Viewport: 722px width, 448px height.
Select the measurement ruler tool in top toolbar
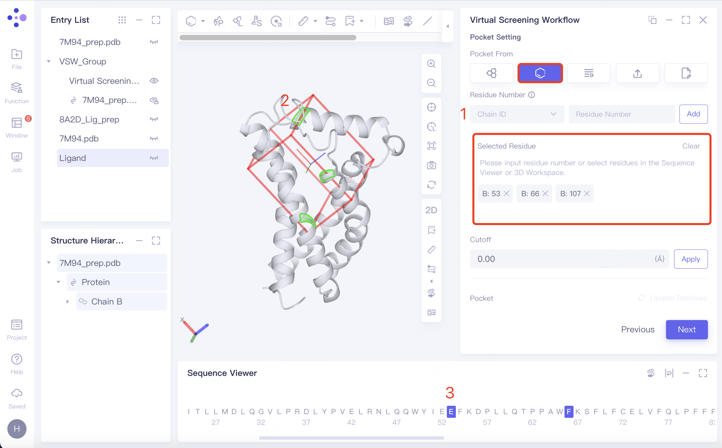(x=303, y=21)
